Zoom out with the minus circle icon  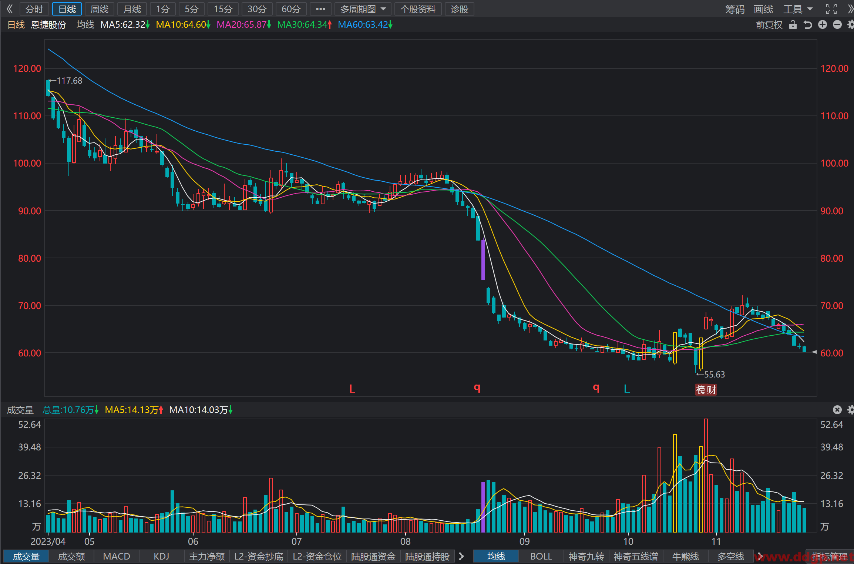[837, 25]
